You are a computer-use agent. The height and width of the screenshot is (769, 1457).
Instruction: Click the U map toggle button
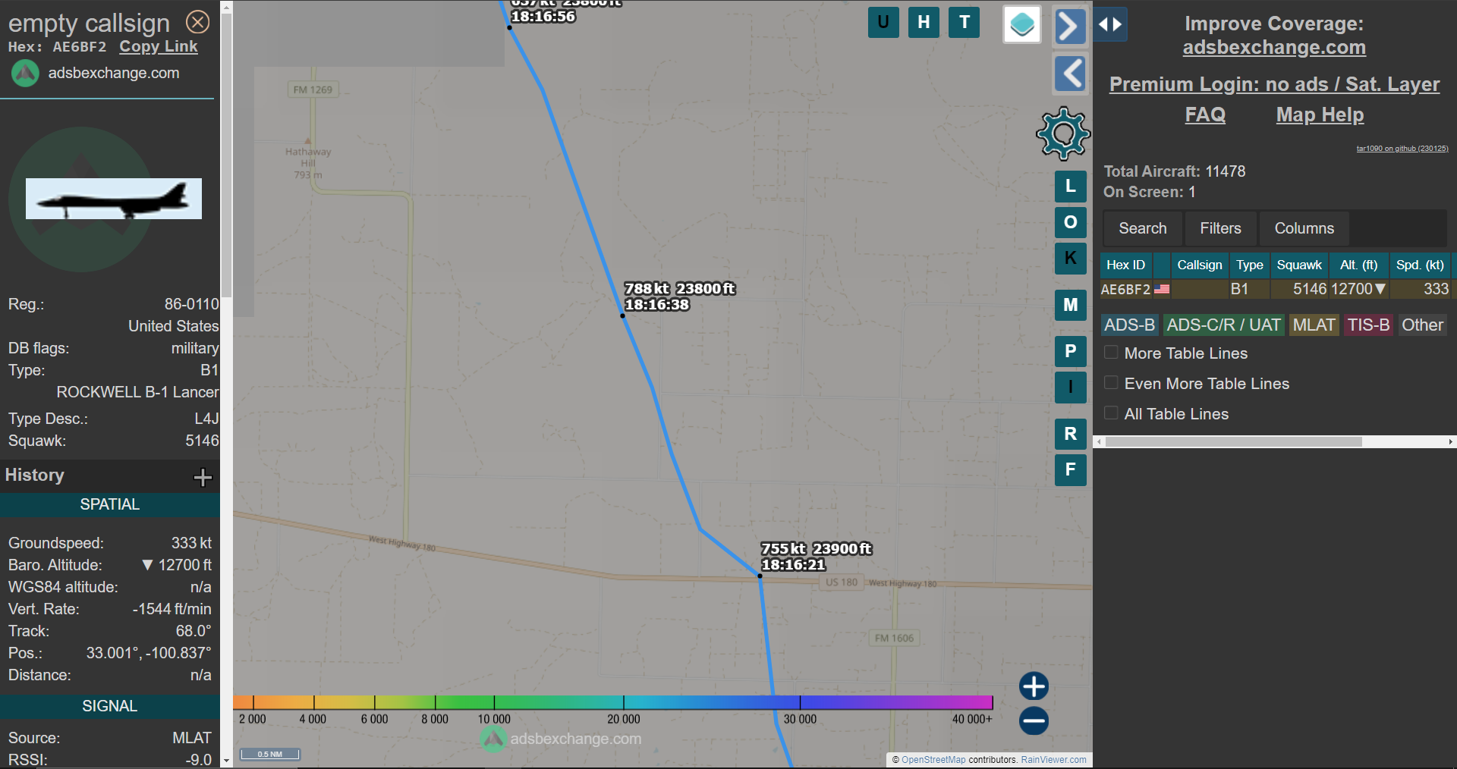point(883,22)
